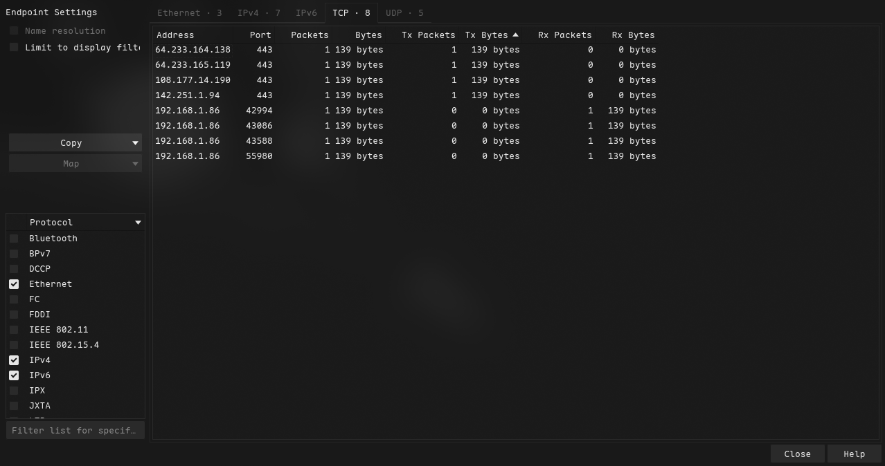The width and height of the screenshot is (885, 466).
Task: Disable the IPv6 protocol checkbox
Action: click(14, 375)
